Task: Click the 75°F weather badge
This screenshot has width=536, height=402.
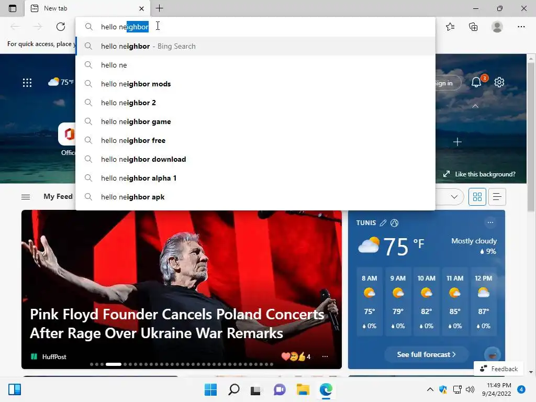Action: point(61,82)
